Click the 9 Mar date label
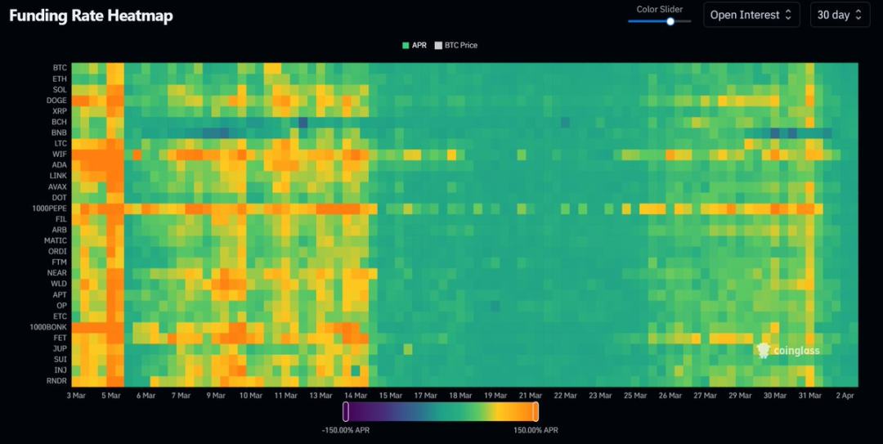This screenshot has width=883, height=444. pos(216,396)
